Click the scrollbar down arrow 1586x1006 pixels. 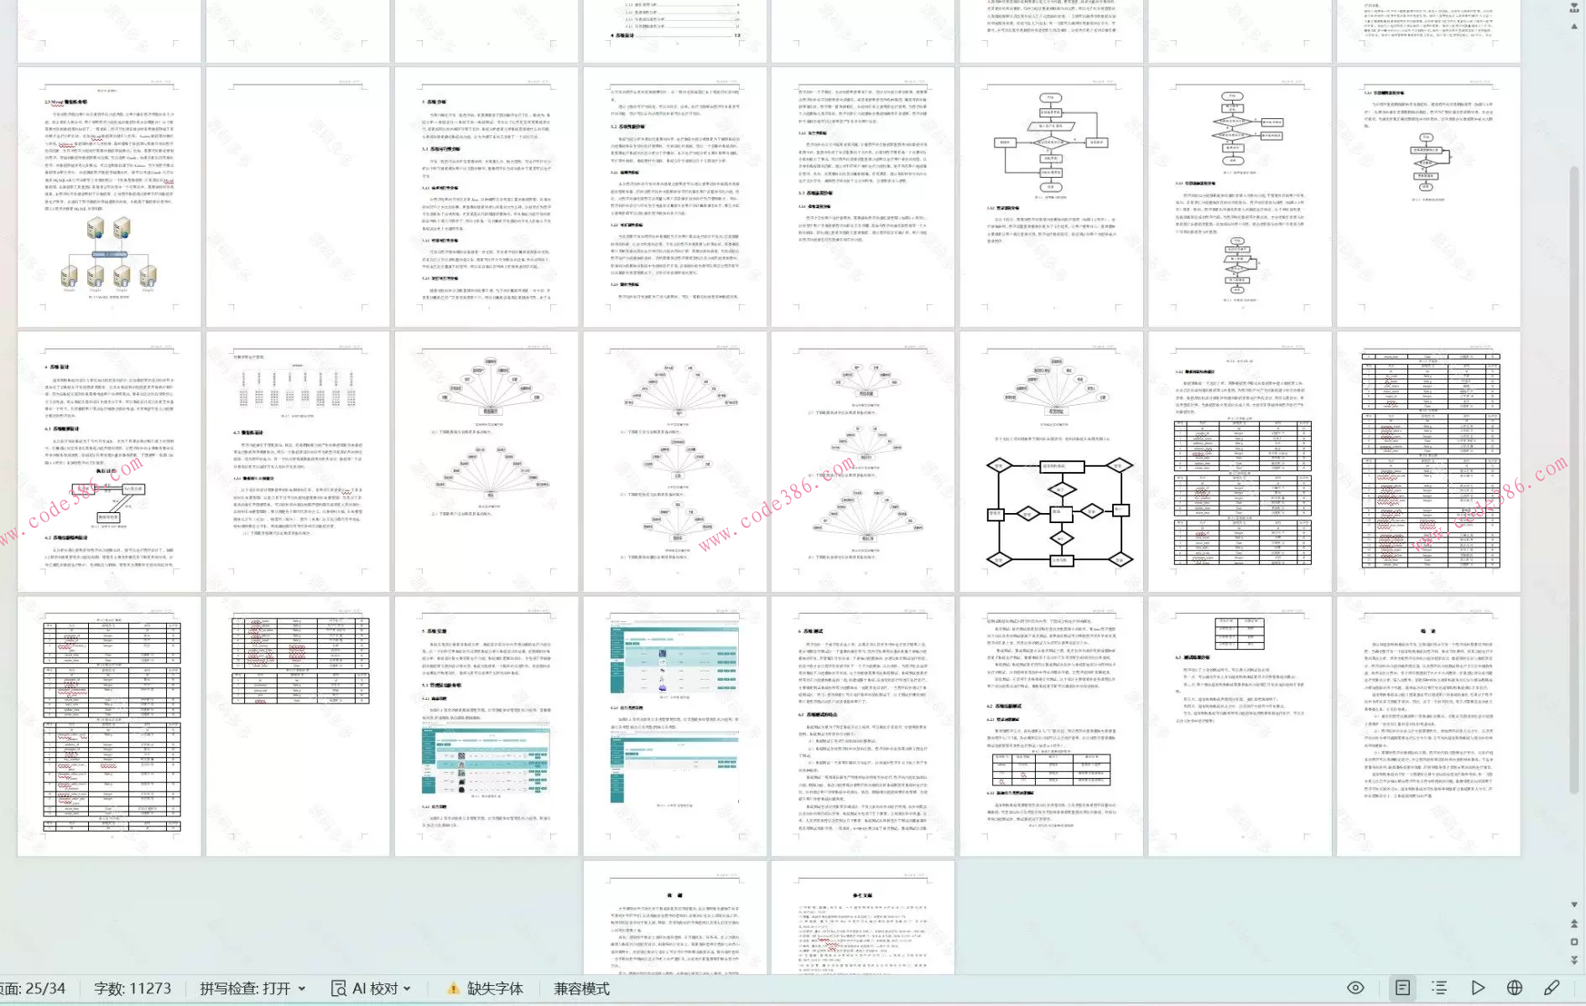click(1573, 905)
